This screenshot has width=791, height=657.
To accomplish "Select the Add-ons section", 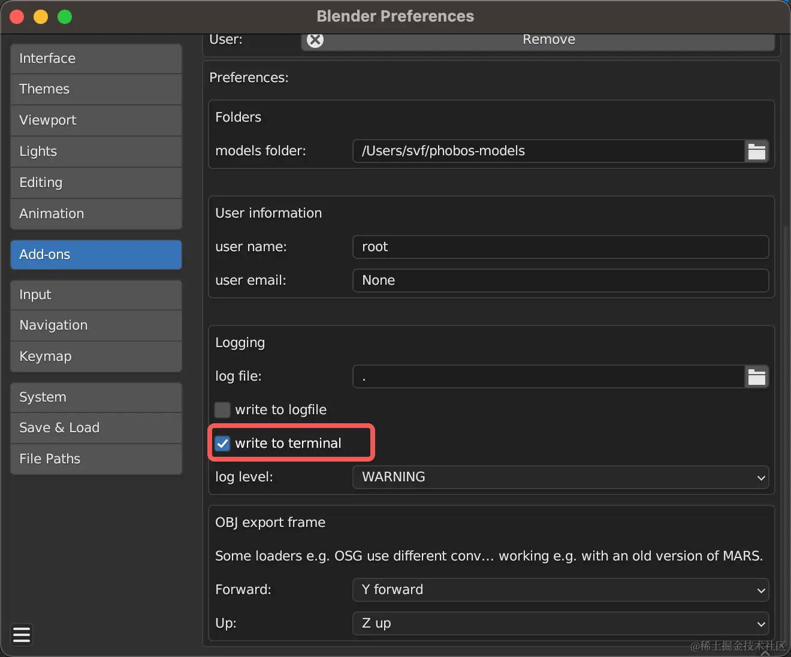I will click(96, 255).
